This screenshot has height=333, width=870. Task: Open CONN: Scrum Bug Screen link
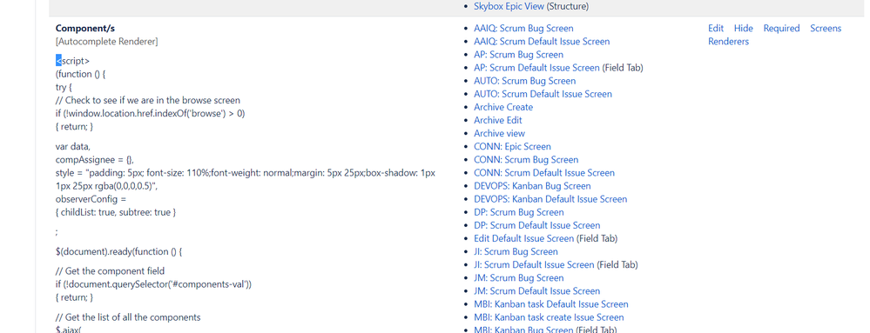[526, 160]
